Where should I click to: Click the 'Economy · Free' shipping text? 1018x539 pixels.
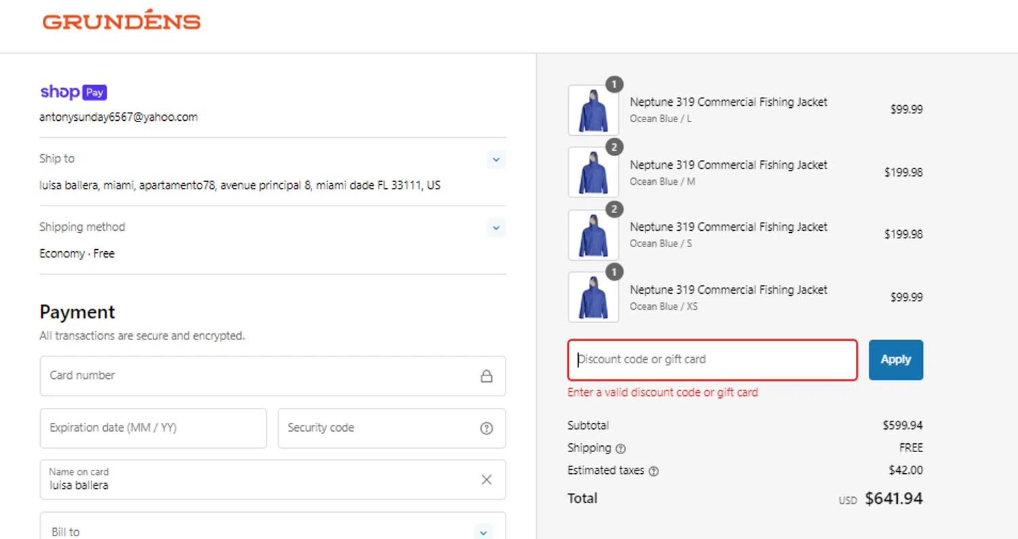[77, 254]
